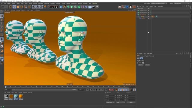Click Make Editable icon in left sidebar
The width and height of the screenshot is (192, 108).
[2, 12]
